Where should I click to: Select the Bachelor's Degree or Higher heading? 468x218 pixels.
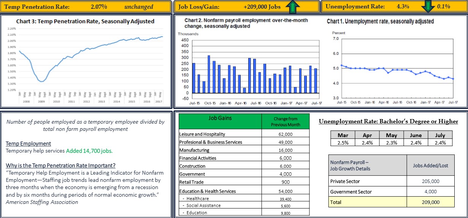388,121
